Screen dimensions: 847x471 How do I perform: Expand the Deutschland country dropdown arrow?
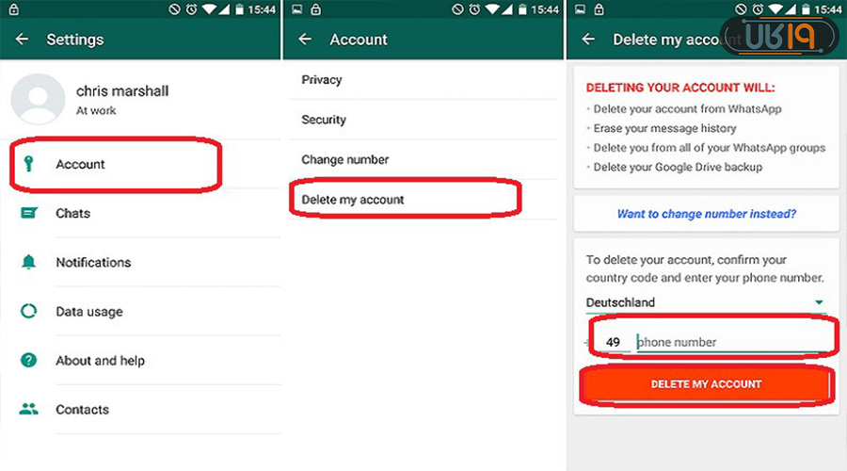pyautogui.click(x=819, y=302)
